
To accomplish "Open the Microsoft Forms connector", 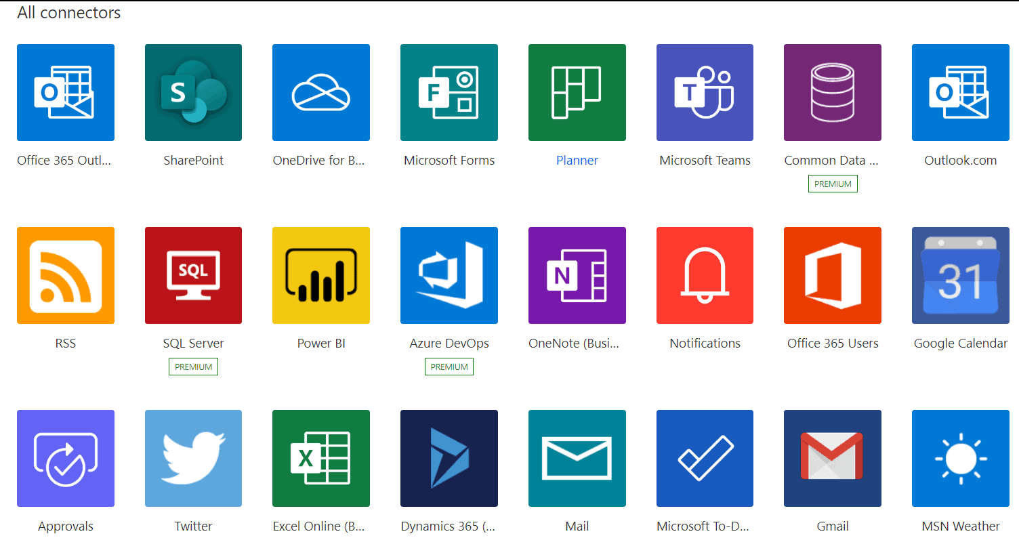I will [449, 92].
